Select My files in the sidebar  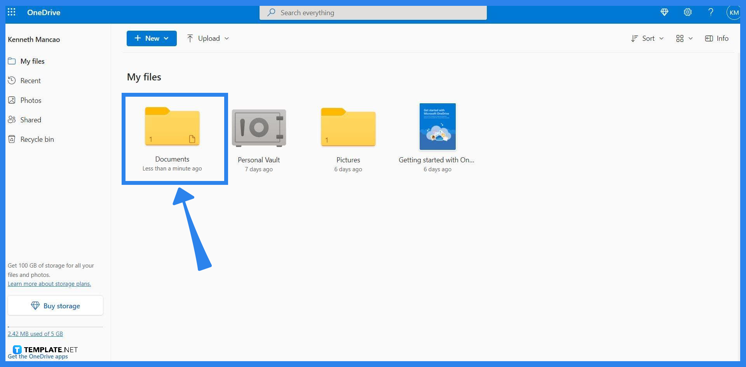coord(32,61)
